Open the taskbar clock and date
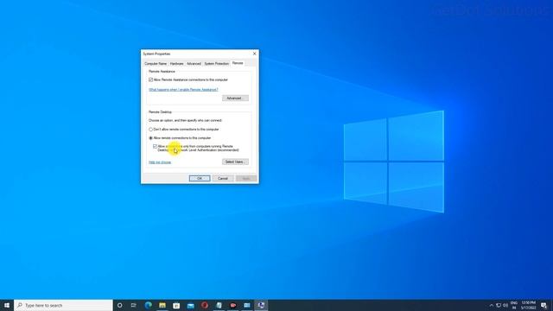The width and height of the screenshot is (553, 311). [528, 305]
